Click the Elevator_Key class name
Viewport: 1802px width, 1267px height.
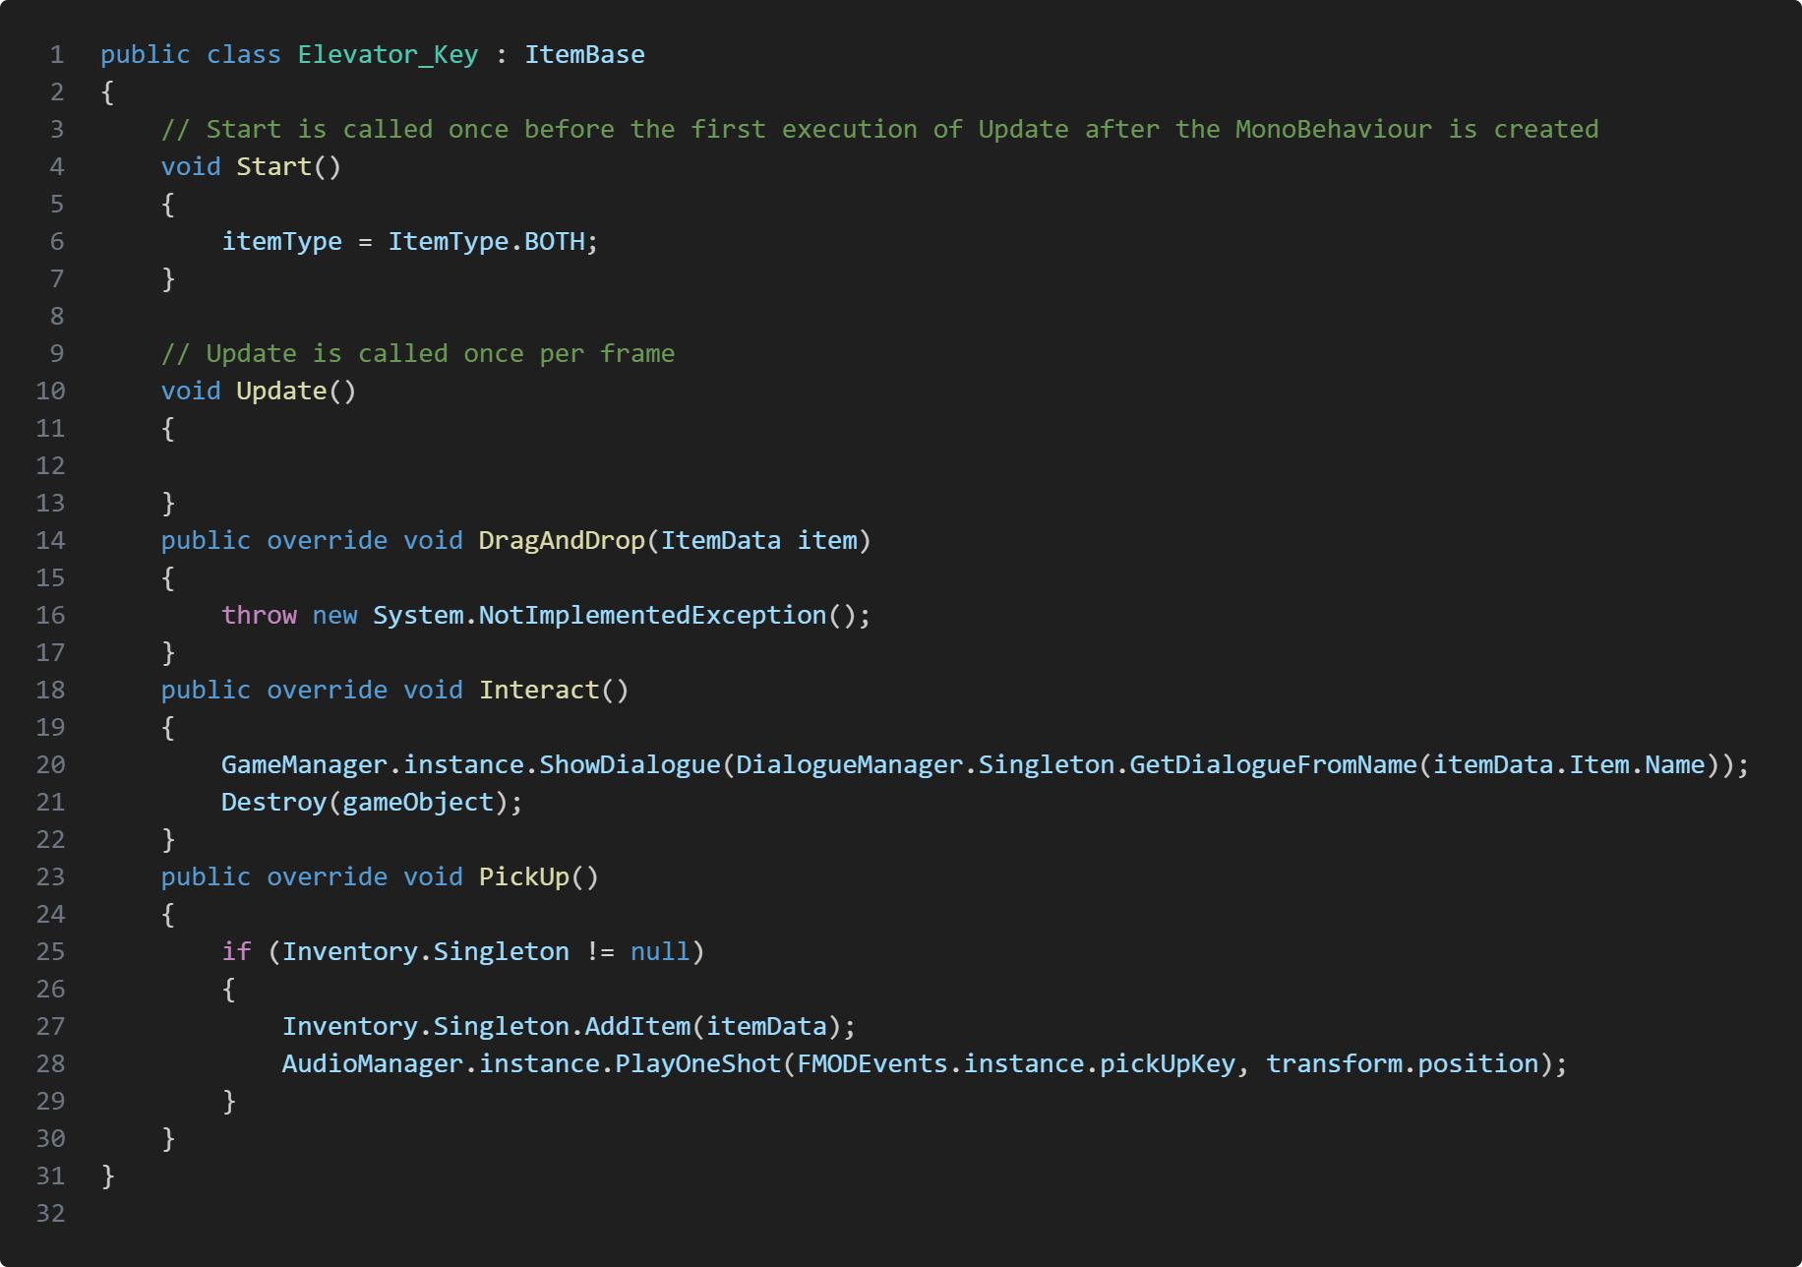tap(388, 55)
